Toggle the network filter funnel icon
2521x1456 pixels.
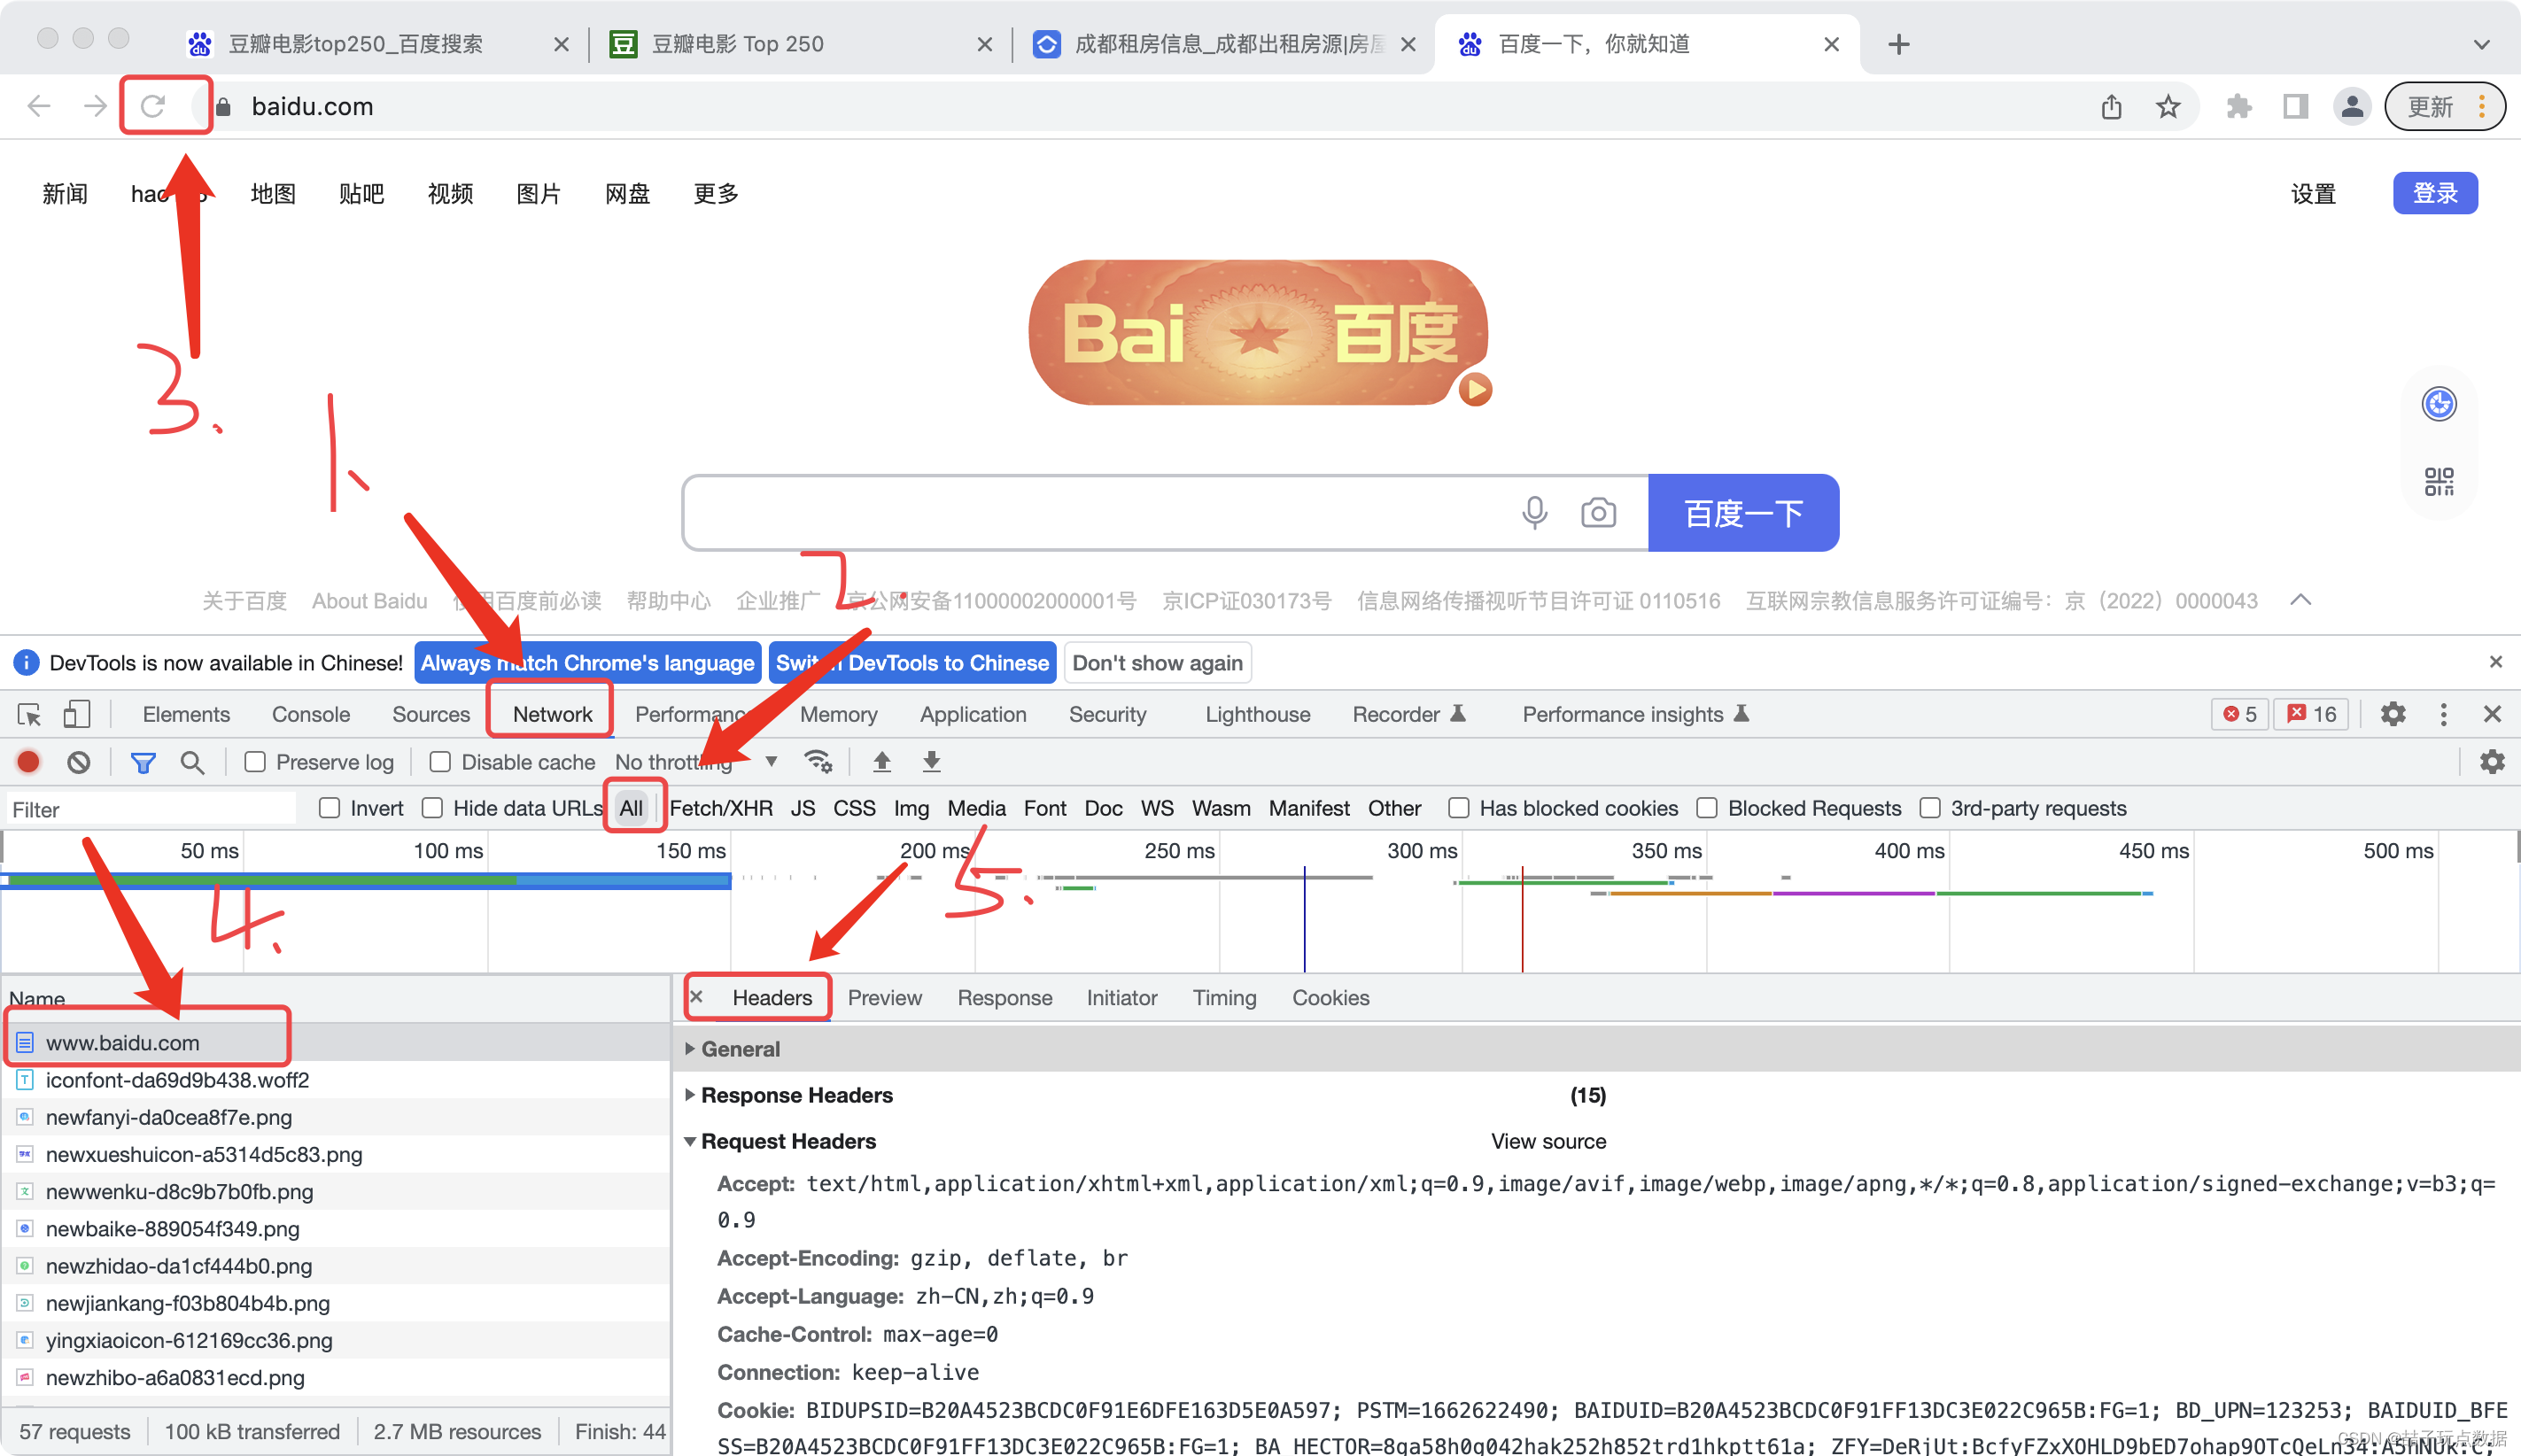pos(143,763)
